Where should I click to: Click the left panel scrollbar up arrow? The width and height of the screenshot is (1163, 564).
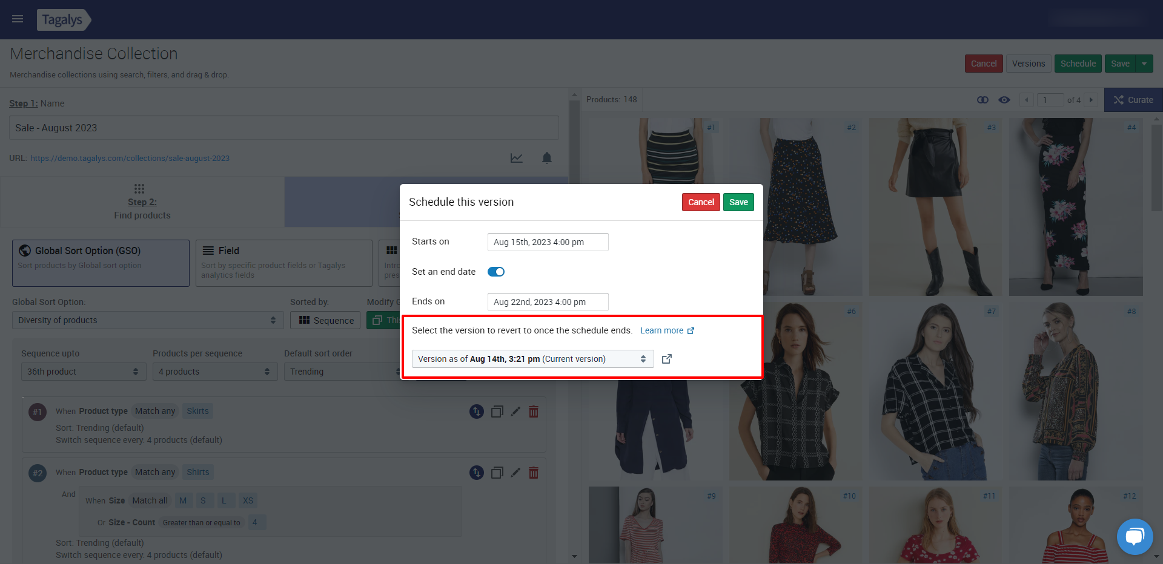click(574, 95)
